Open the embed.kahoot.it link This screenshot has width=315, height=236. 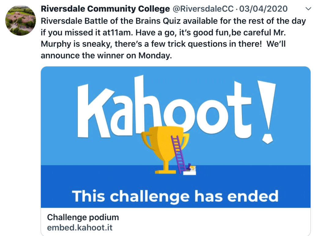pyautogui.click(x=80, y=228)
